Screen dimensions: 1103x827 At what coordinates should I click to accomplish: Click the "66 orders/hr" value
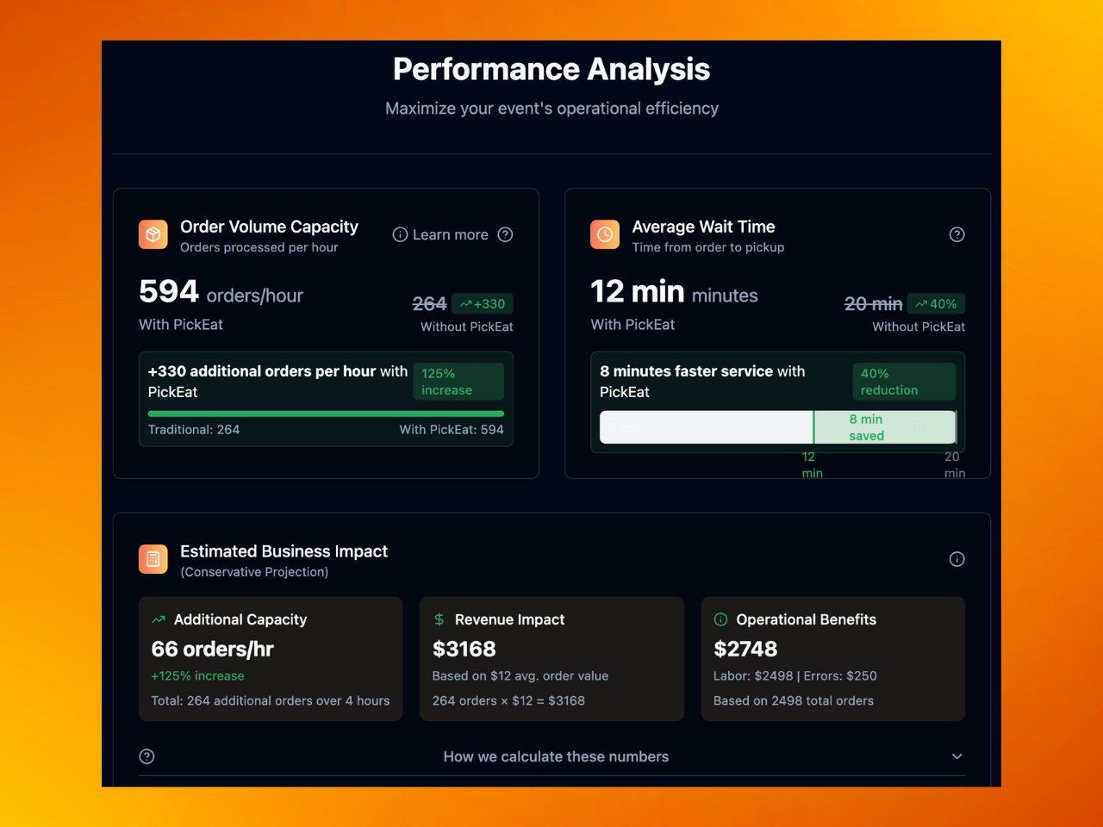tap(212, 649)
